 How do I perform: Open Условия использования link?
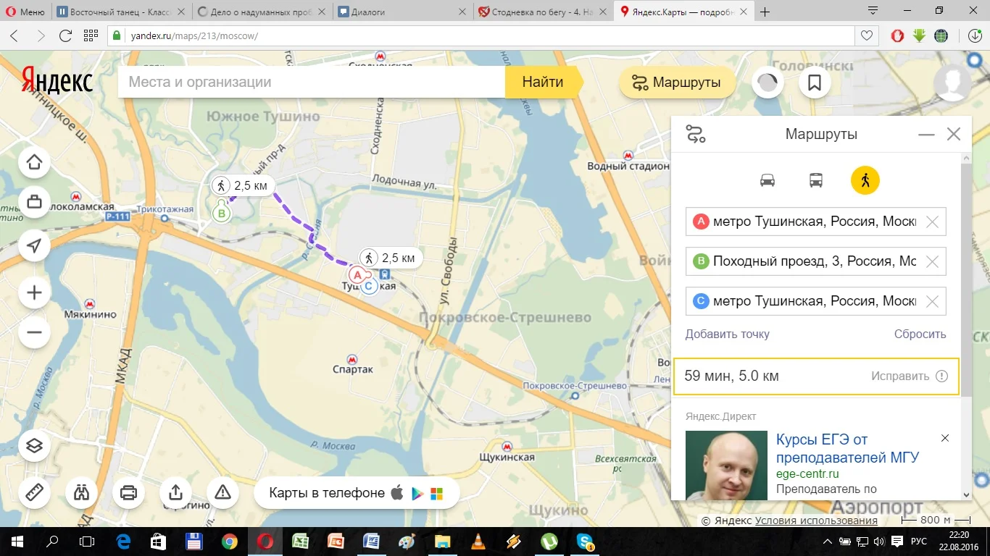816,521
